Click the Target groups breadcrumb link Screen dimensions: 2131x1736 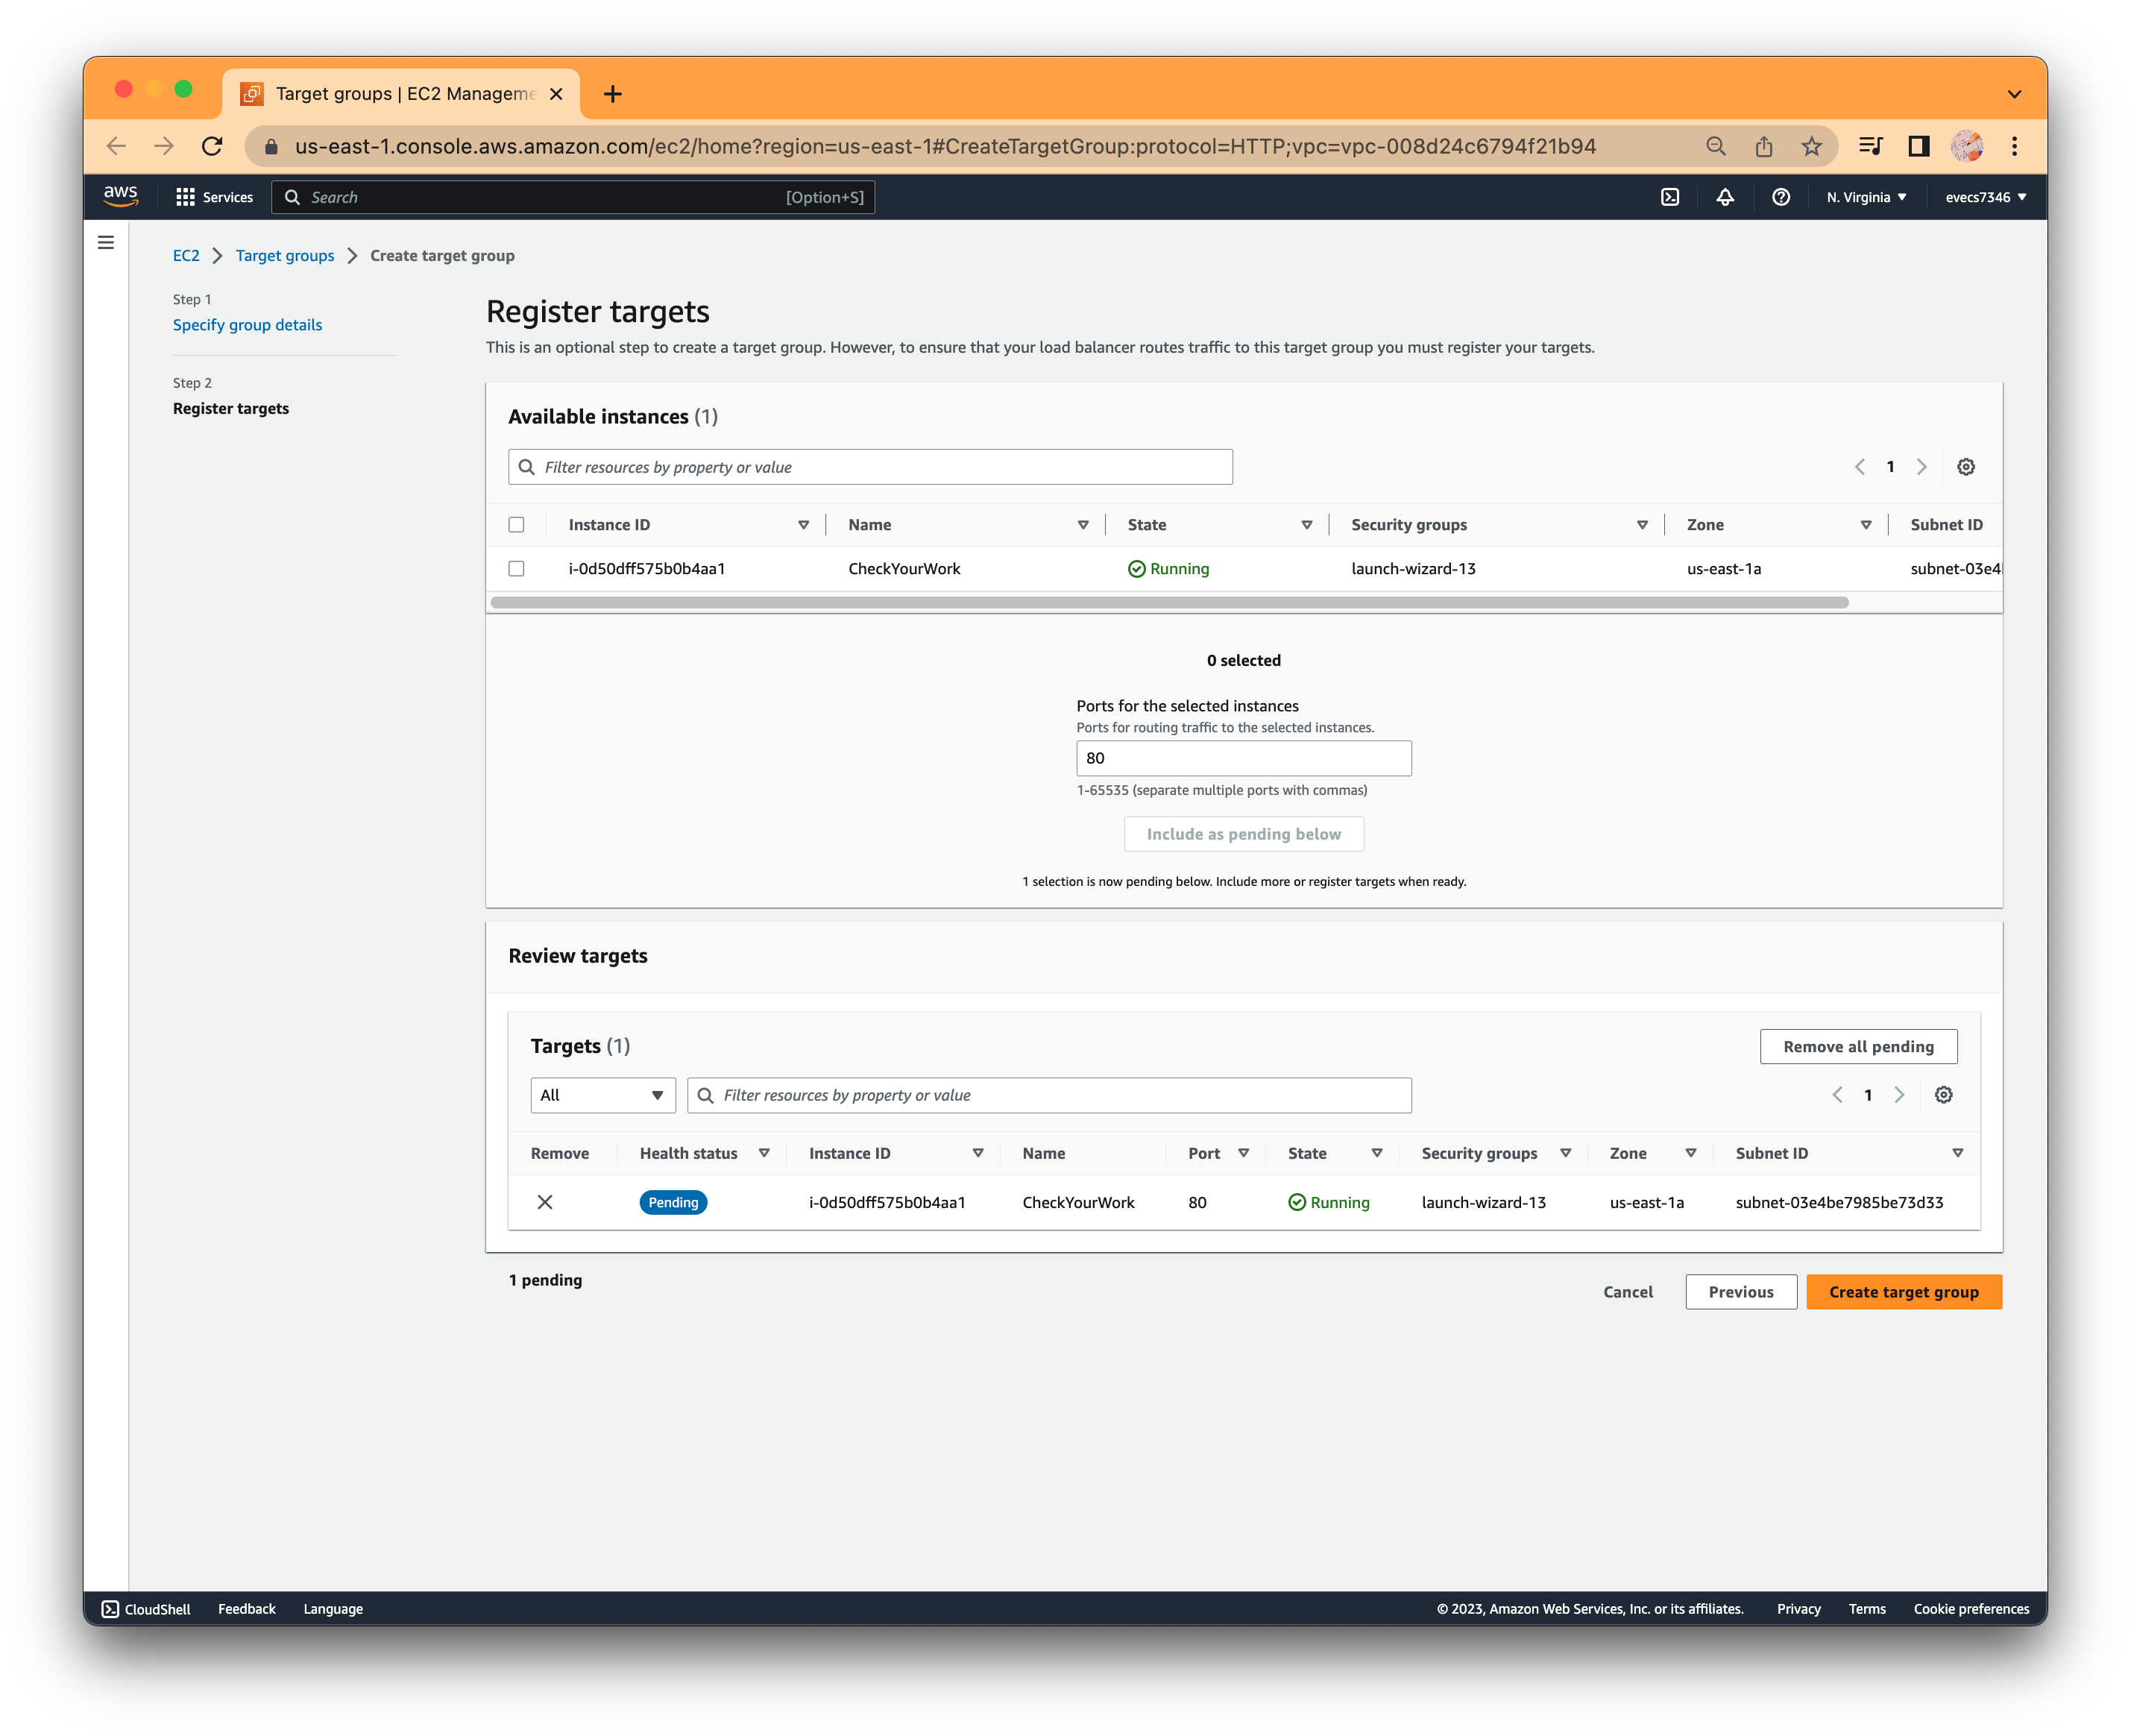[285, 255]
